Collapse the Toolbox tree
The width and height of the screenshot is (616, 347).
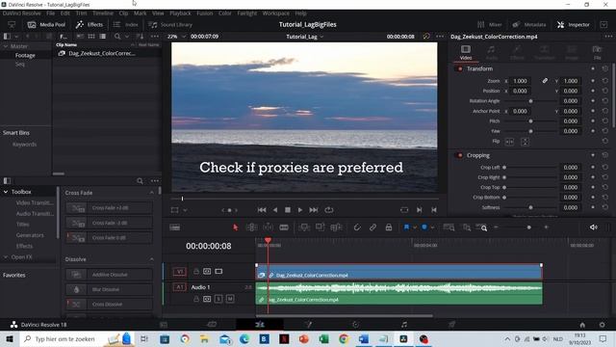[x=6, y=192]
